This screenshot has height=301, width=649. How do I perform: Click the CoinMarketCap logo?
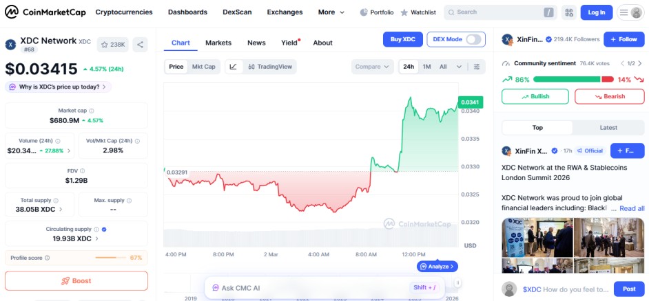tap(45, 12)
